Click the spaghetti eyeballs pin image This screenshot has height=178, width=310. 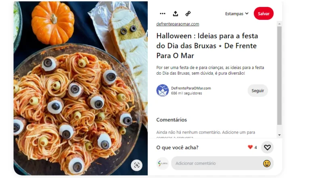coord(81,88)
